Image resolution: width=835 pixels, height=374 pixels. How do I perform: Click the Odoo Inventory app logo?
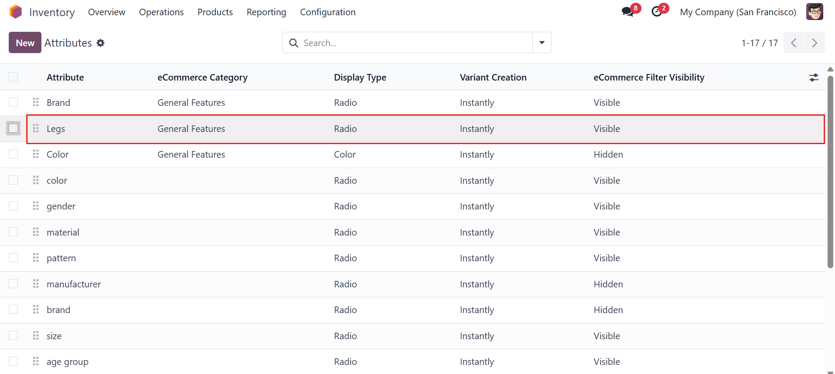pos(16,12)
